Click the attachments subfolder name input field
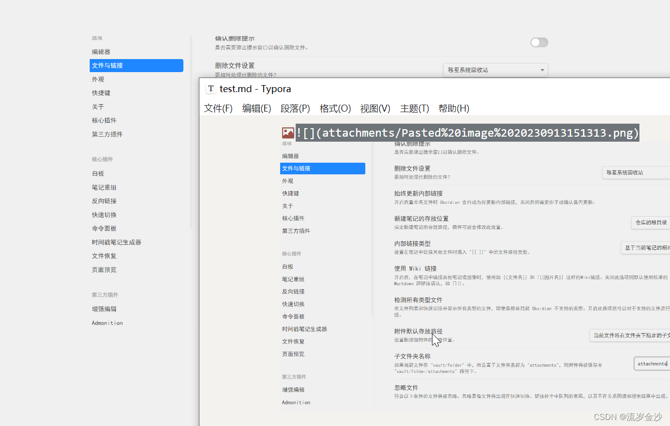Image resolution: width=670 pixels, height=426 pixels. (x=653, y=363)
